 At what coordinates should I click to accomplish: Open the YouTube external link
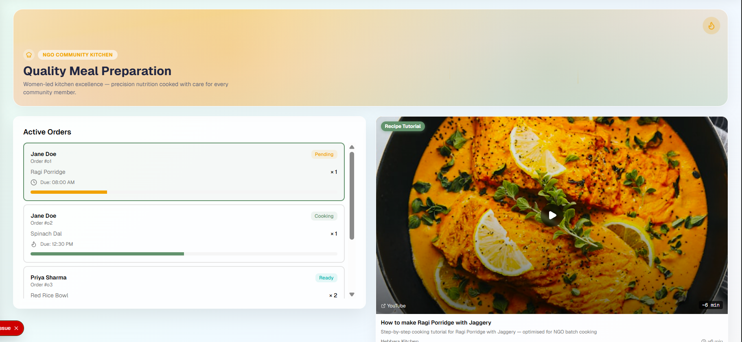coord(393,306)
